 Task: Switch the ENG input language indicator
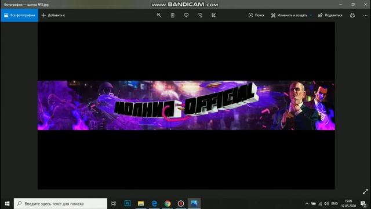coord(334,204)
